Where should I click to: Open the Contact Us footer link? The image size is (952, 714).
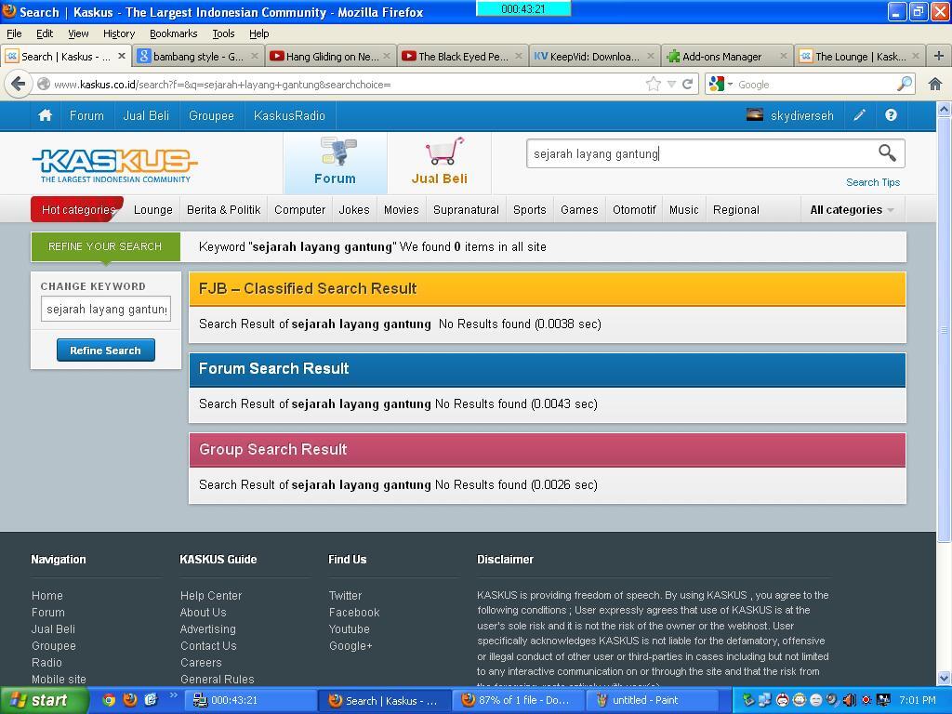(208, 645)
